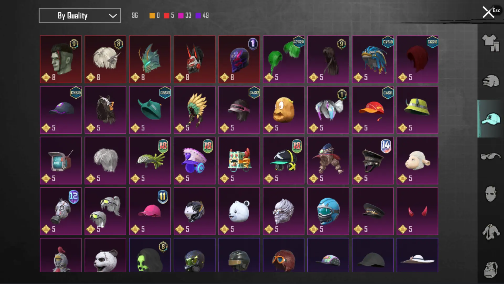
Task: Expand the By Quality sort dropdown
Action: pos(80,16)
